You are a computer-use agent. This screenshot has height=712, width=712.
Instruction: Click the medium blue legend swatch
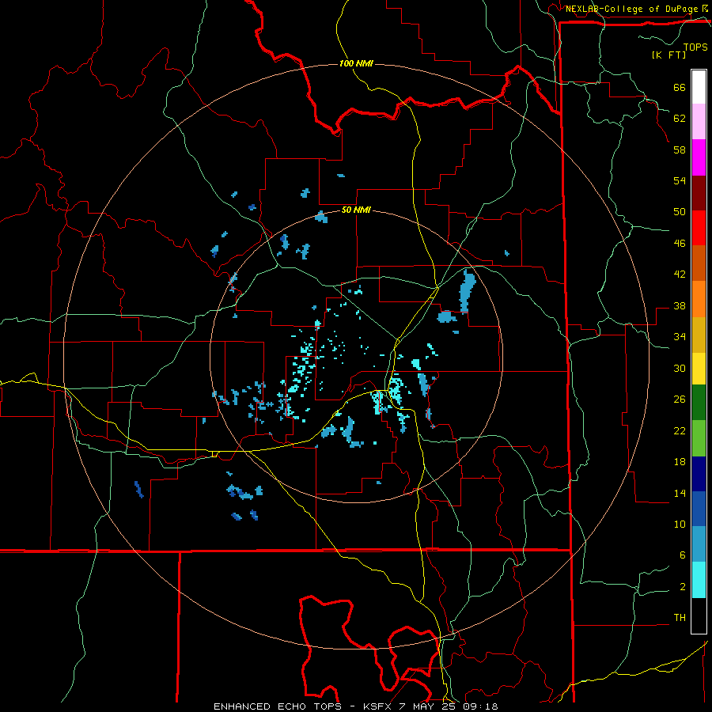(x=699, y=509)
